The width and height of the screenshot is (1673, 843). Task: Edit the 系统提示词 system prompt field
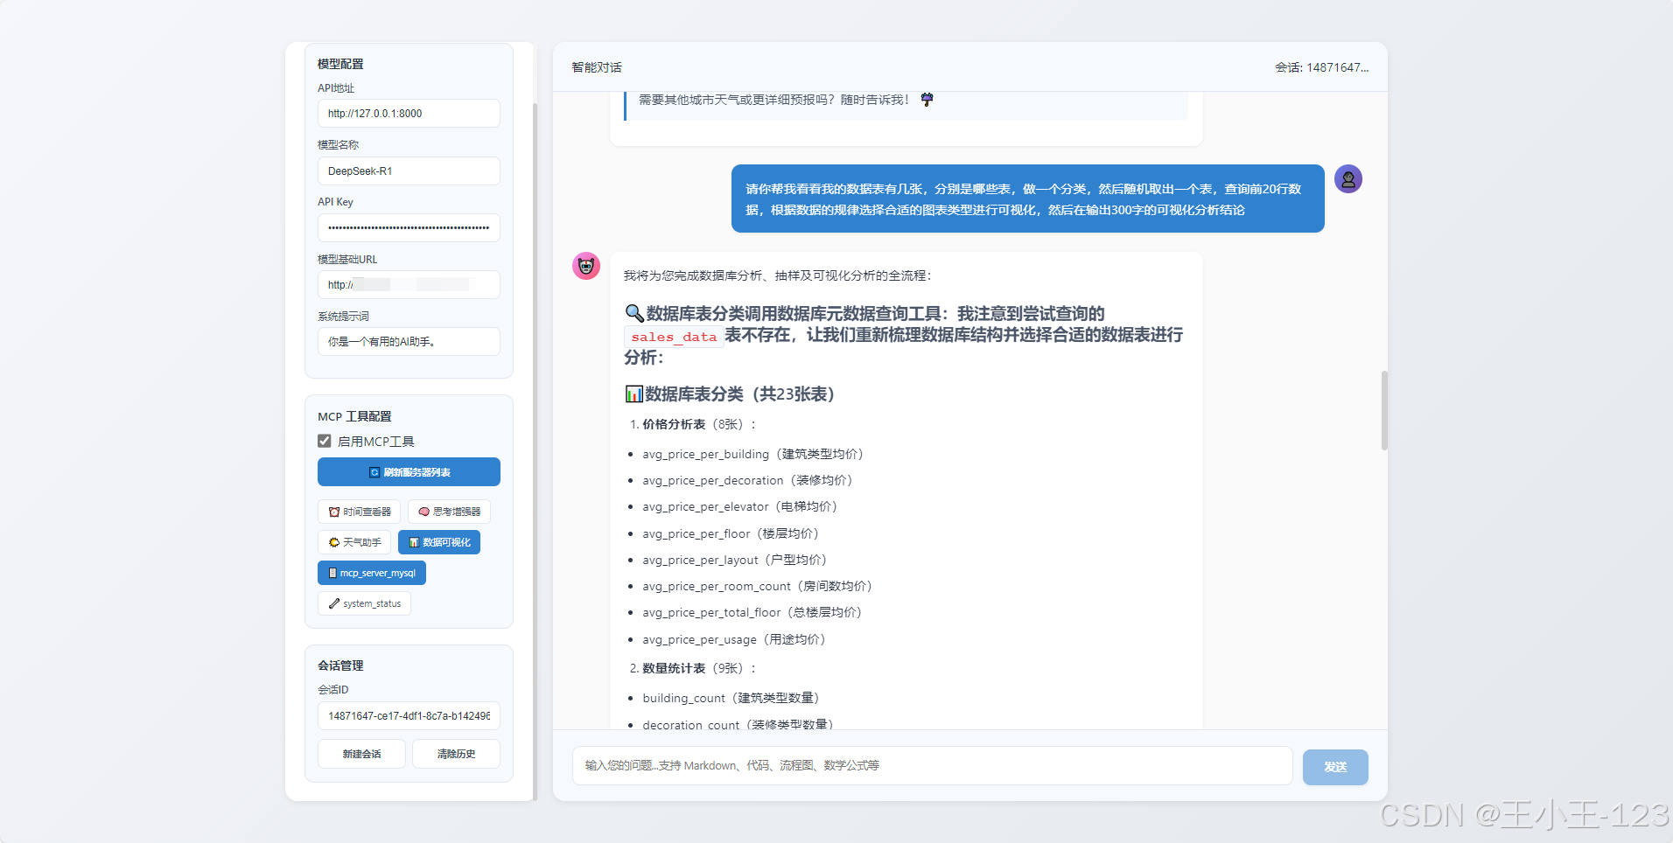[408, 341]
